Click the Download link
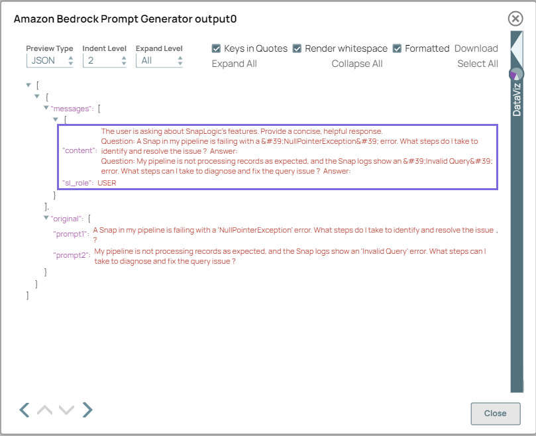Viewport: 536px width, 436px height. pyautogui.click(x=476, y=48)
